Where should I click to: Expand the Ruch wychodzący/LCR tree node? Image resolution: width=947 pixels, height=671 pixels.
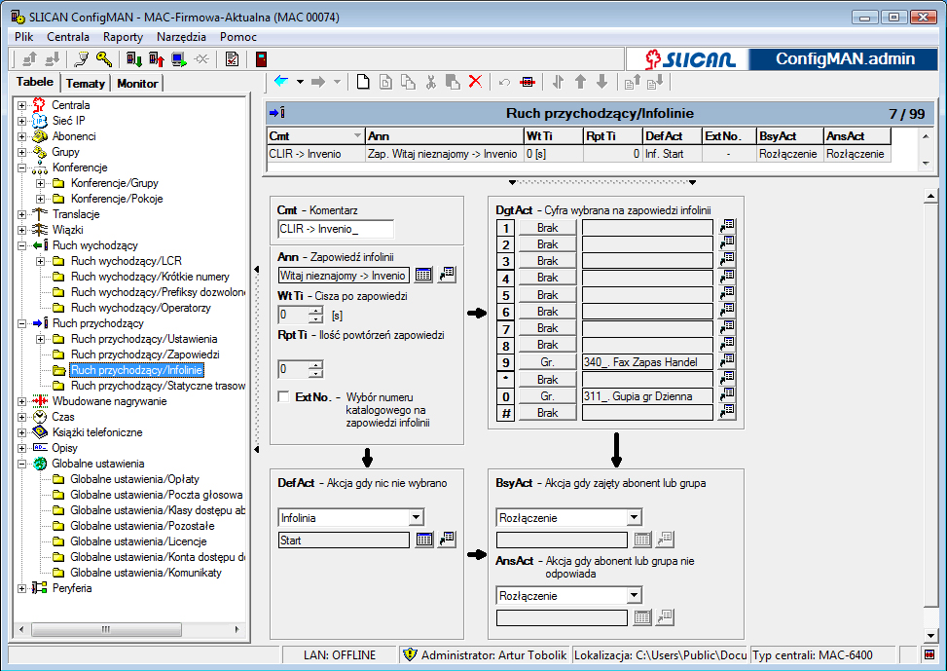[40, 261]
